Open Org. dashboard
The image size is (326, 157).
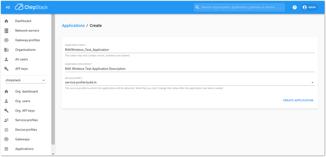coord(26,91)
